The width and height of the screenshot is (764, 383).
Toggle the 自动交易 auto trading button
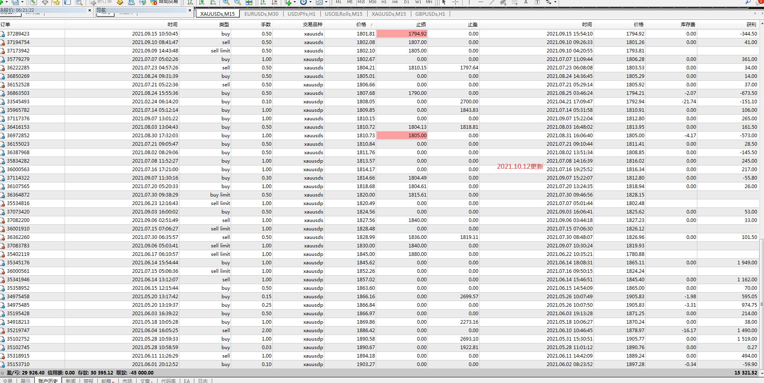click(x=164, y=2)
